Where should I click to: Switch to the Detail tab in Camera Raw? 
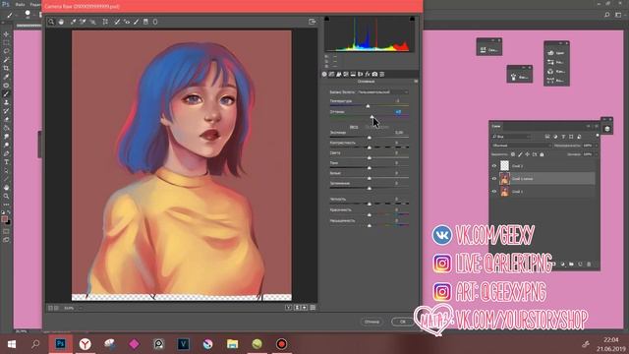pyautogui.click(x=338, y=75)
